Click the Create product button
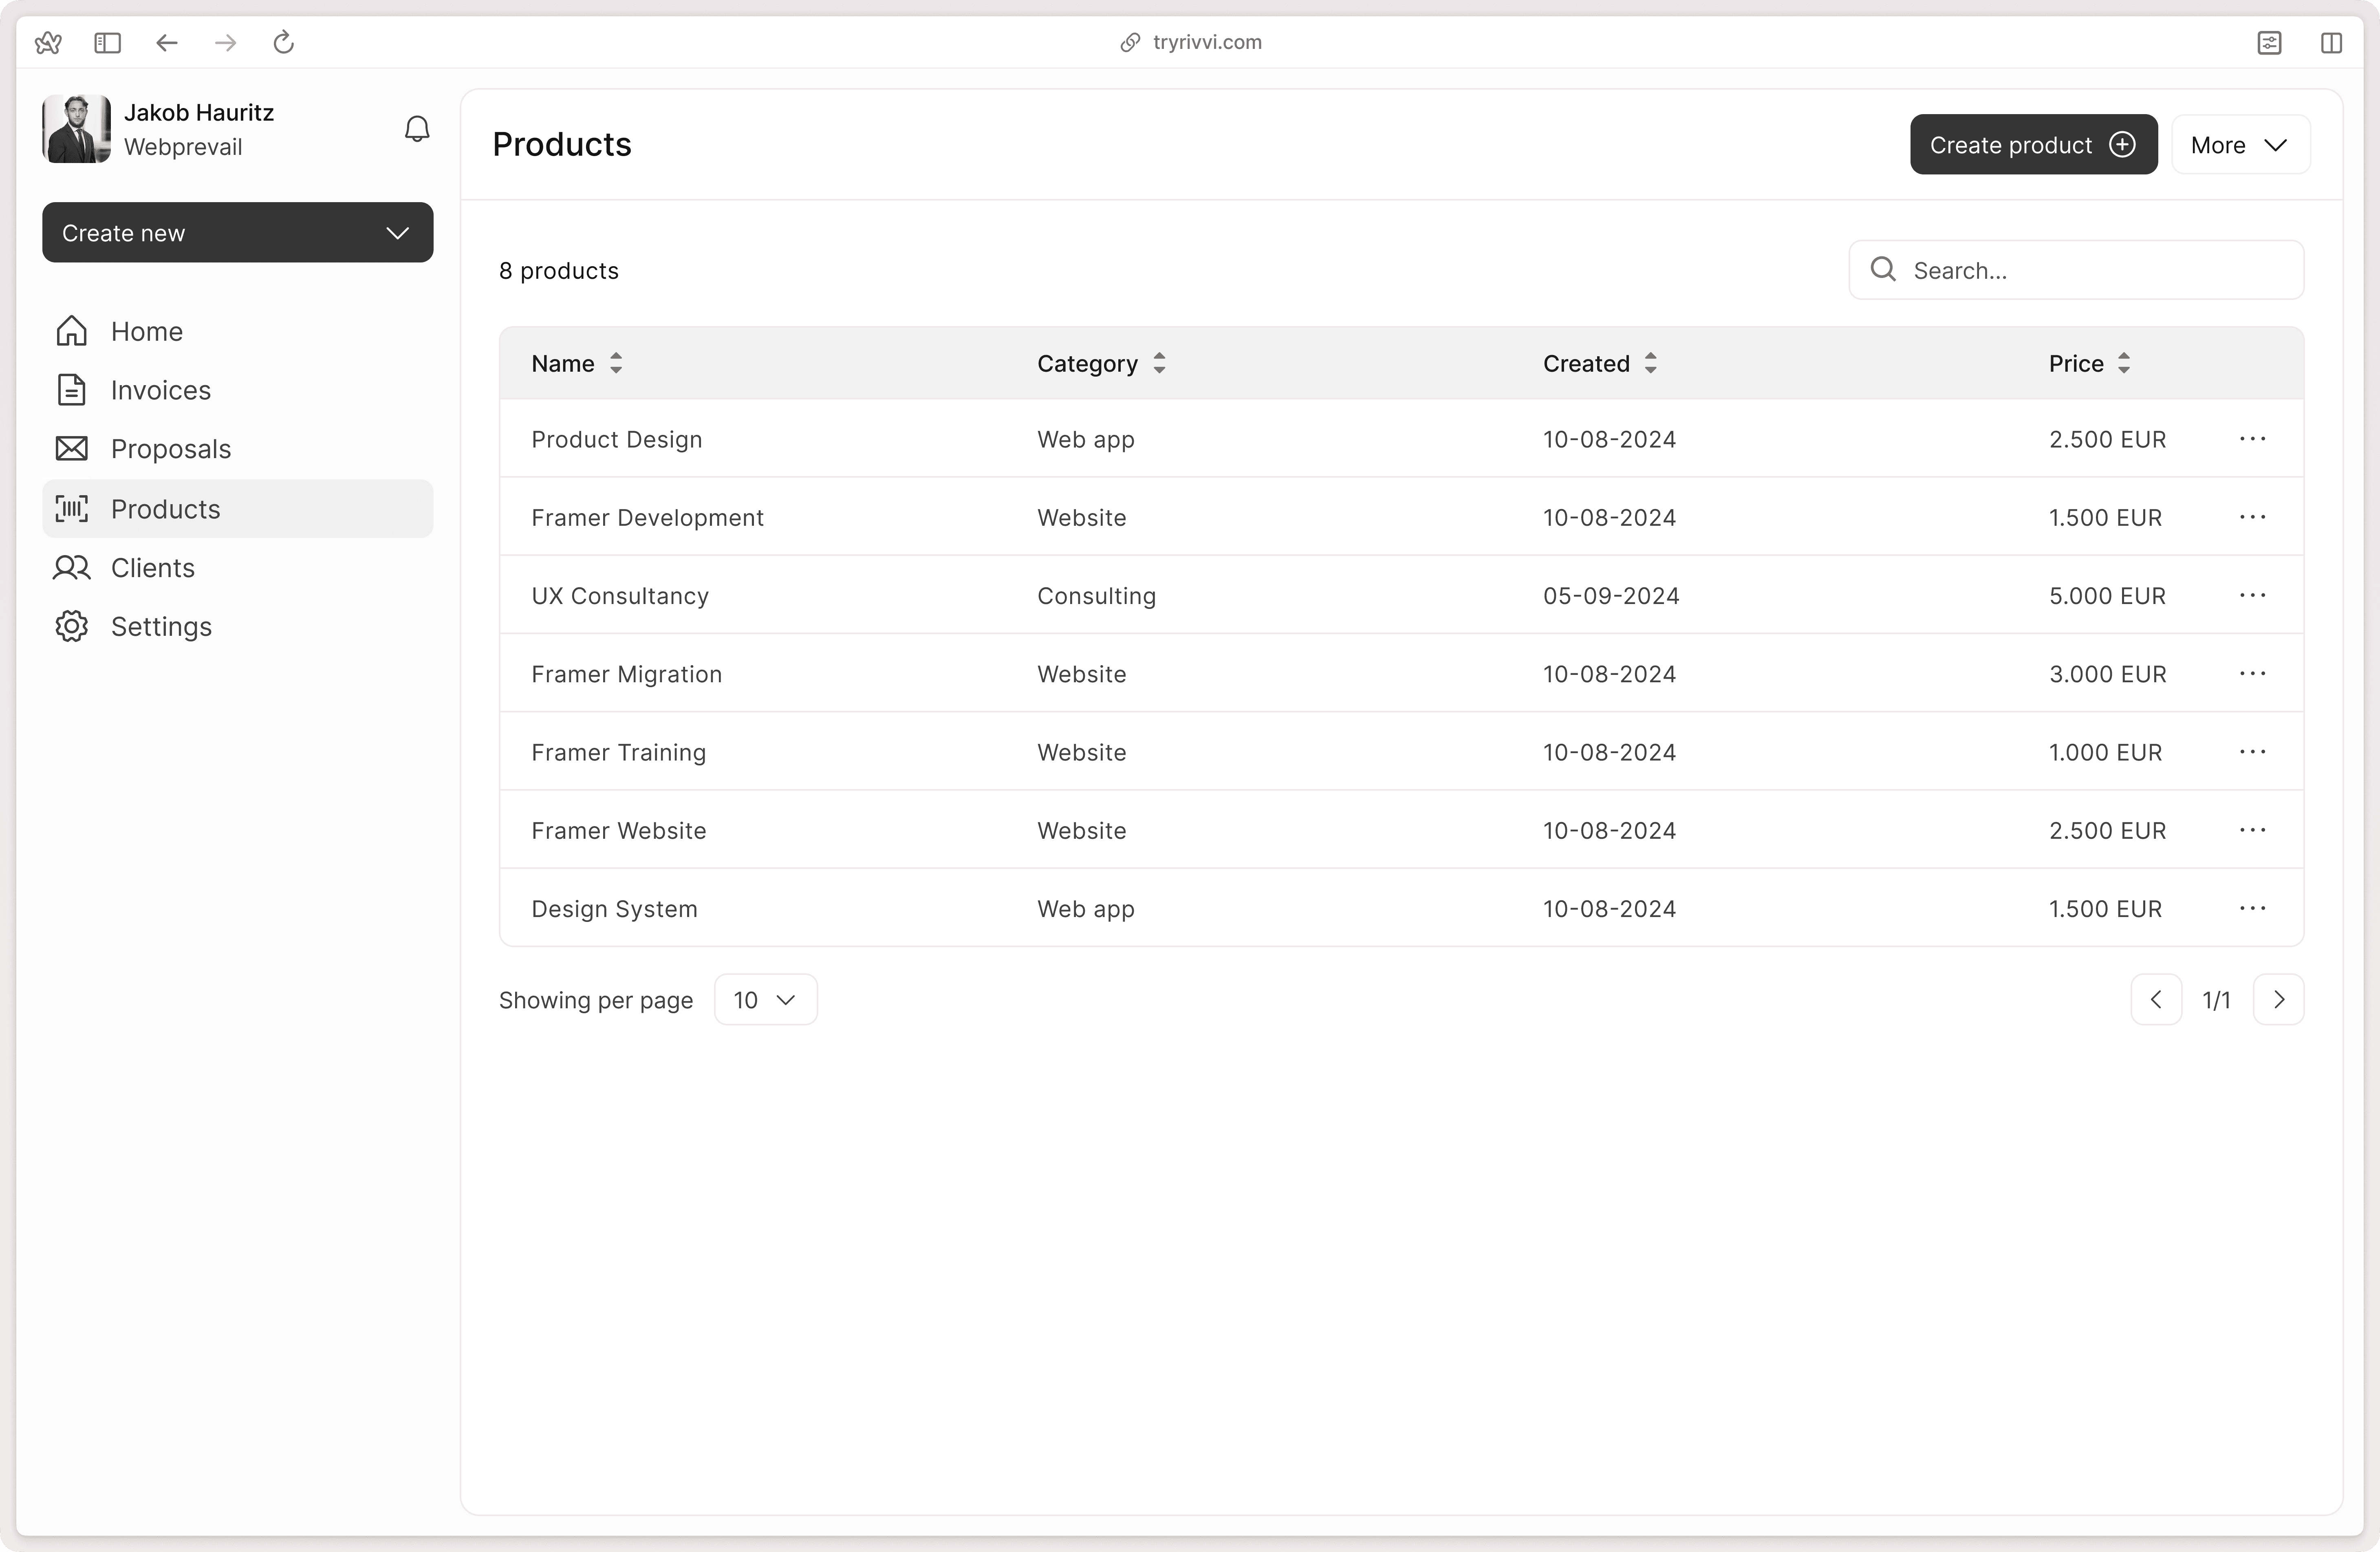This screenshot has width=2380, height=1552. pyautogui.click(x=2033, y=145)
